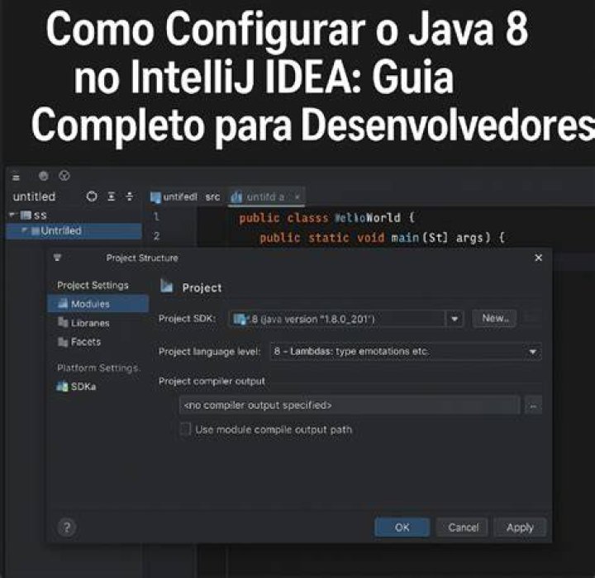595x578 pixels.
Task: Expand the Untriled node arrow
Action: point(24,230)
